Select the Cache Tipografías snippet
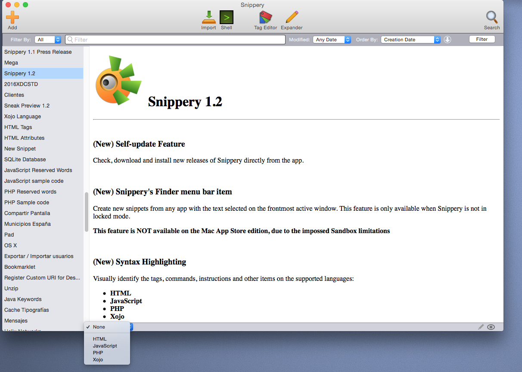 click(43, 310)
